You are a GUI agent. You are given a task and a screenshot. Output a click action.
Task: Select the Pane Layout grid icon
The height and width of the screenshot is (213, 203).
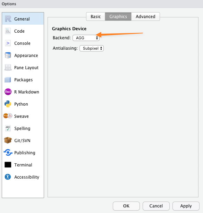[x=8, y=67]
